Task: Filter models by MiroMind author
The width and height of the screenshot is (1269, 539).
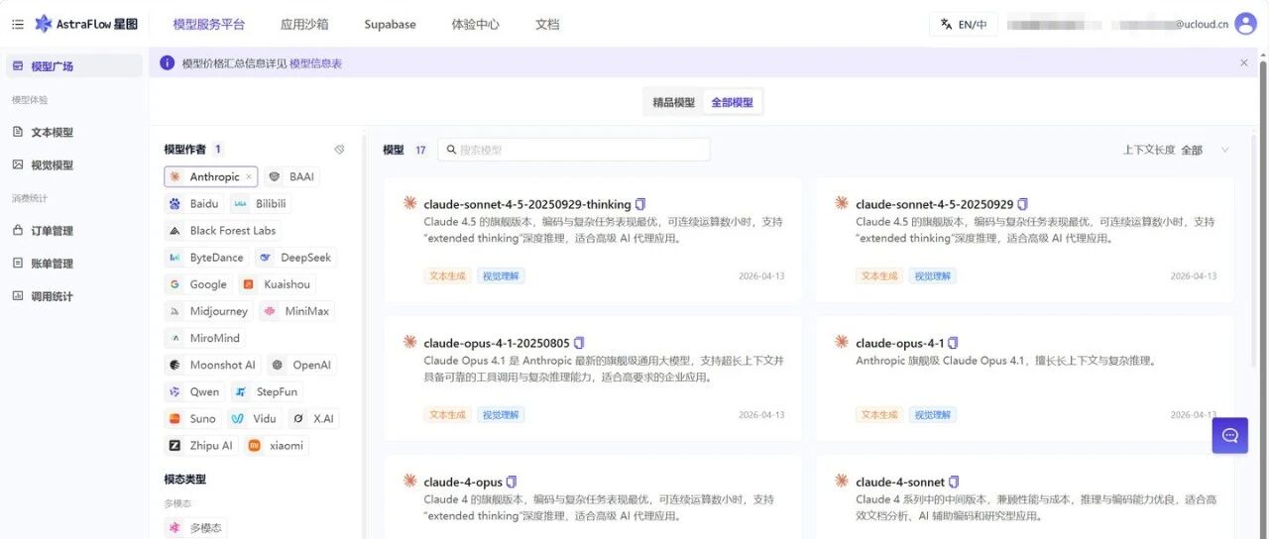Action: tap(205, 338)
